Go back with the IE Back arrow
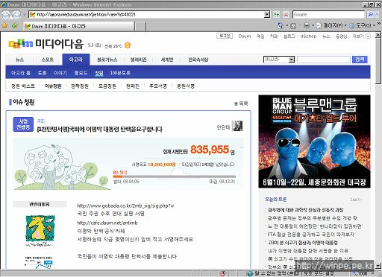Image resolution: width=382 pixels, height=277 pixels. [x=6, y=15]
